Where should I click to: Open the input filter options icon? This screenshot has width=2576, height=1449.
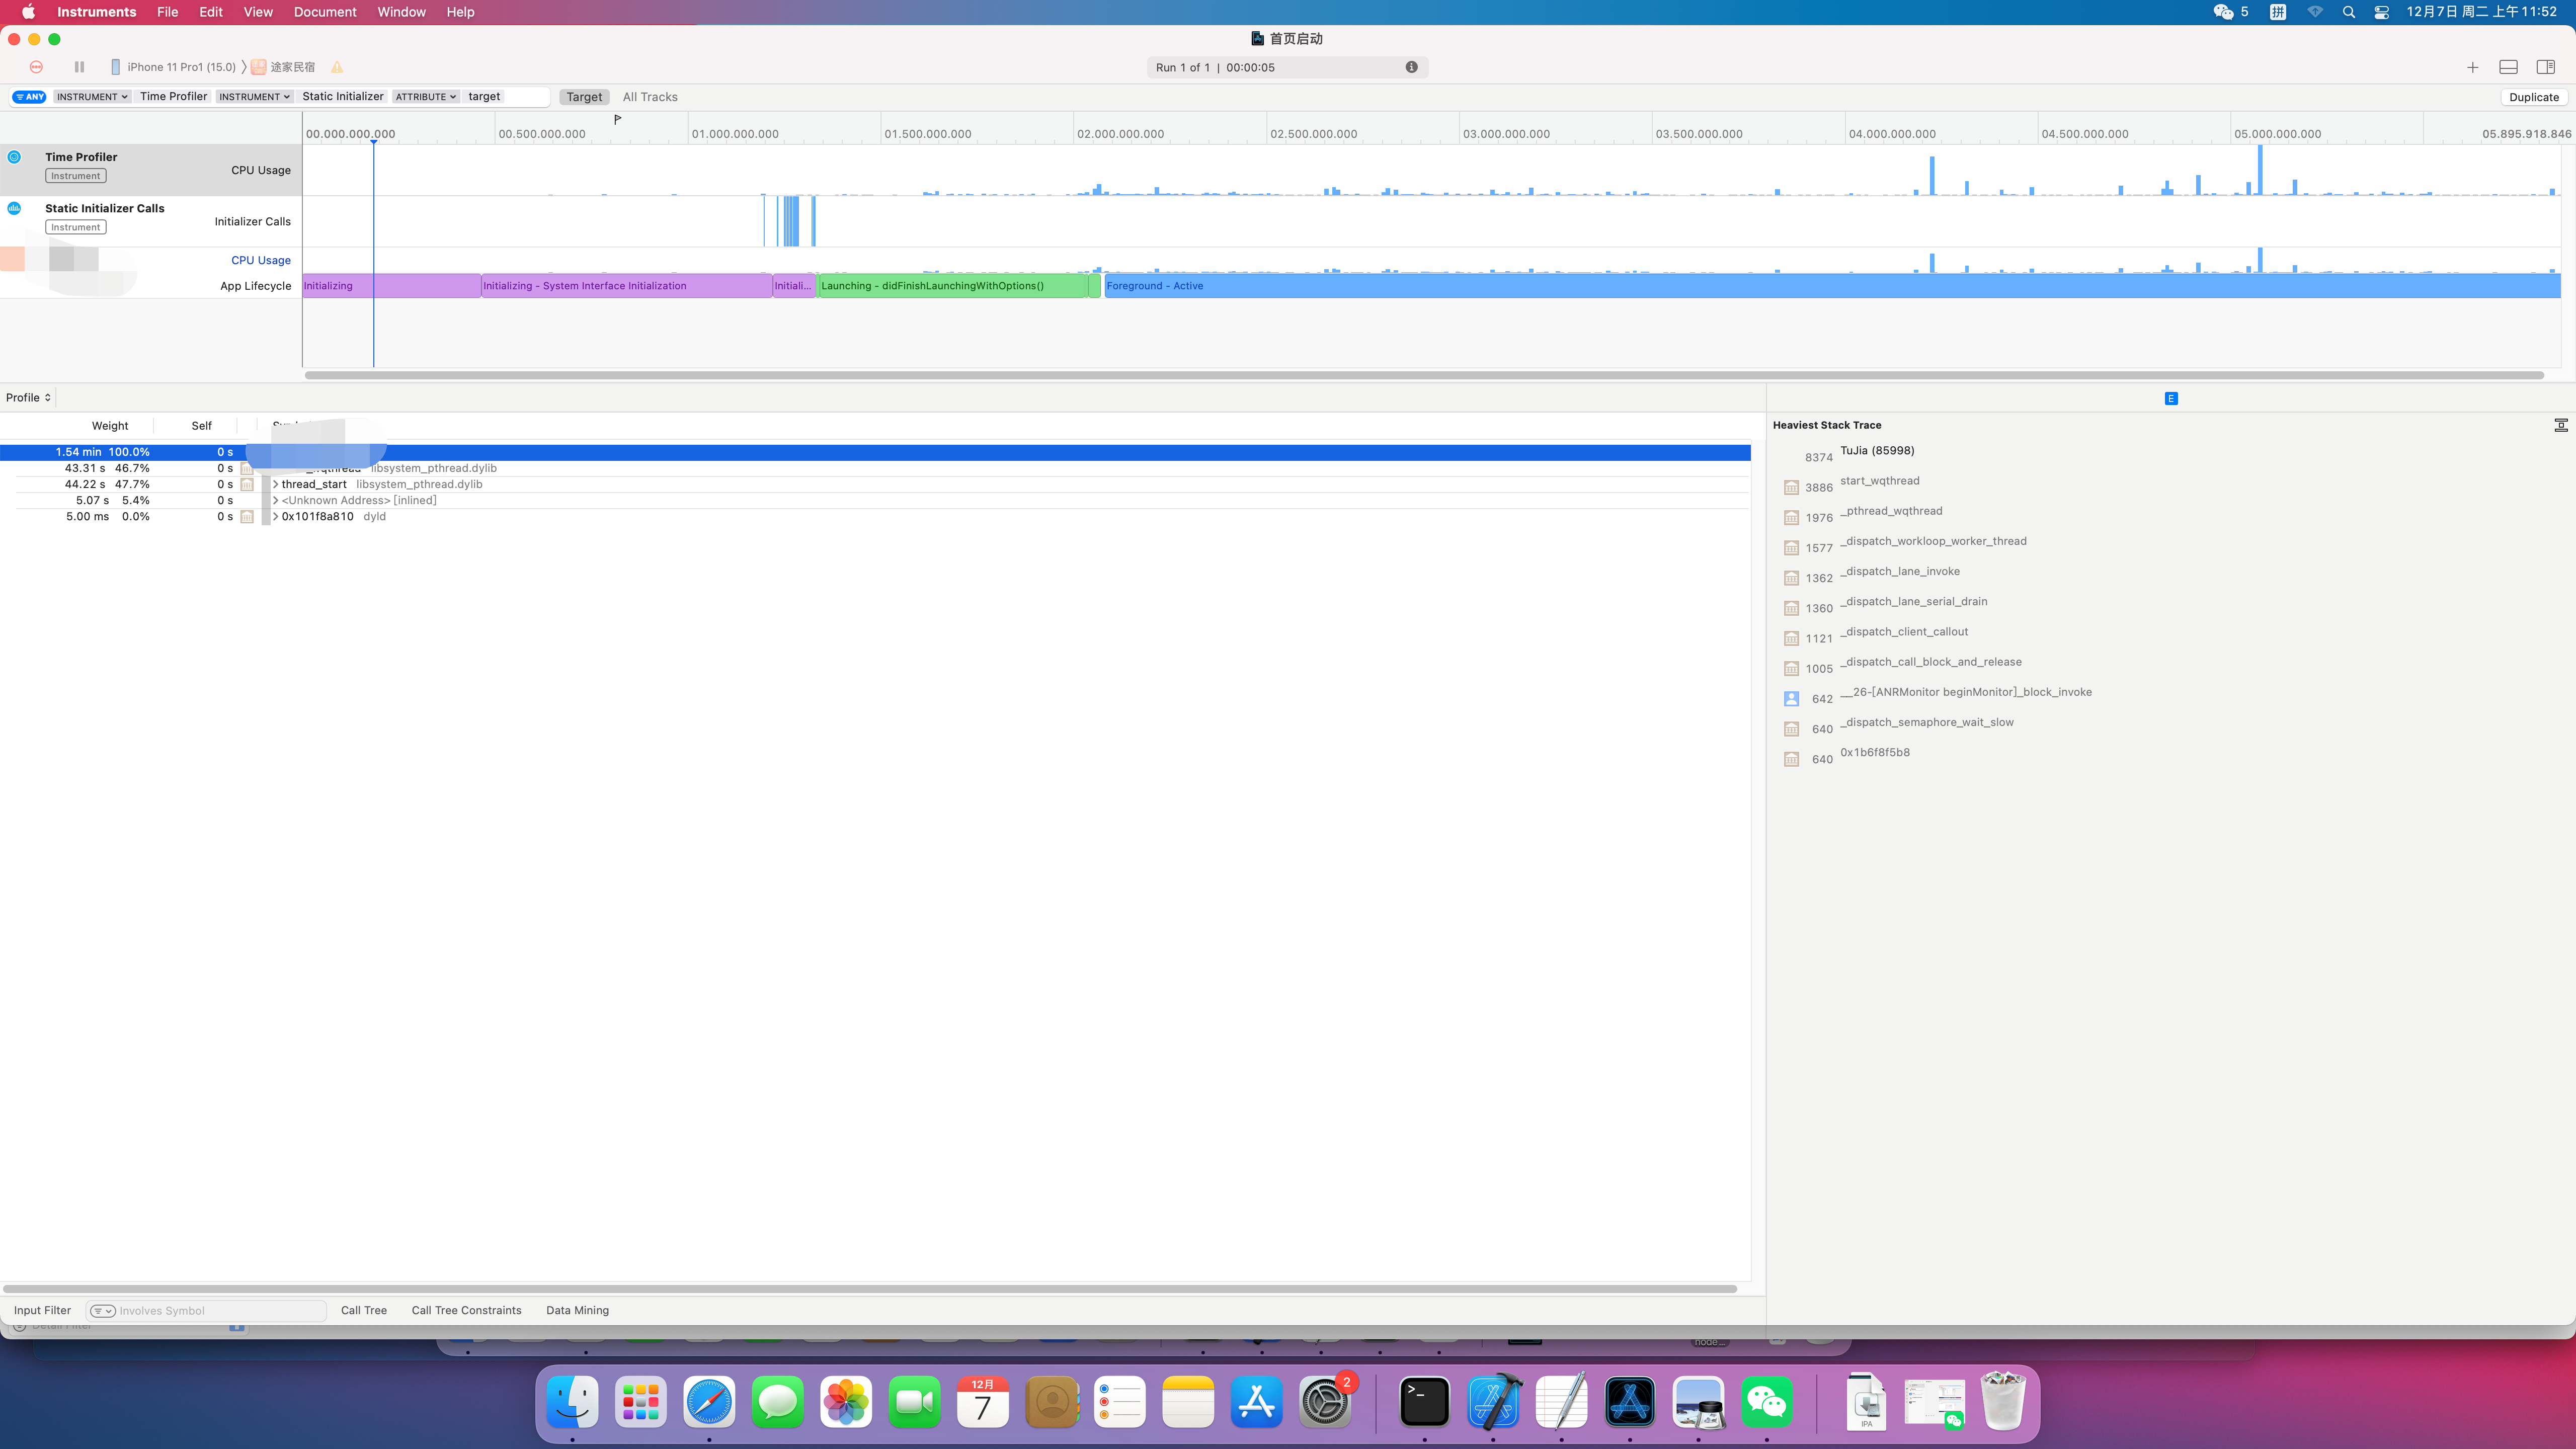pos(102,1310)
